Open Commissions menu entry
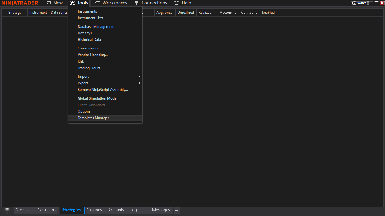 pyautogui.click(x=105, y=48)
